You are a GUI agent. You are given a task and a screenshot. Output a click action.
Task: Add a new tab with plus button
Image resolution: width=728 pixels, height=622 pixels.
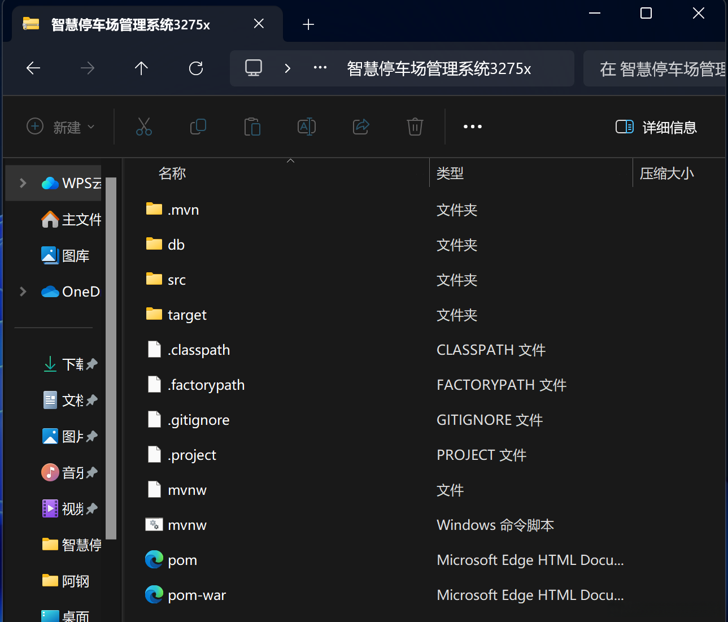[x=308, y=24]
